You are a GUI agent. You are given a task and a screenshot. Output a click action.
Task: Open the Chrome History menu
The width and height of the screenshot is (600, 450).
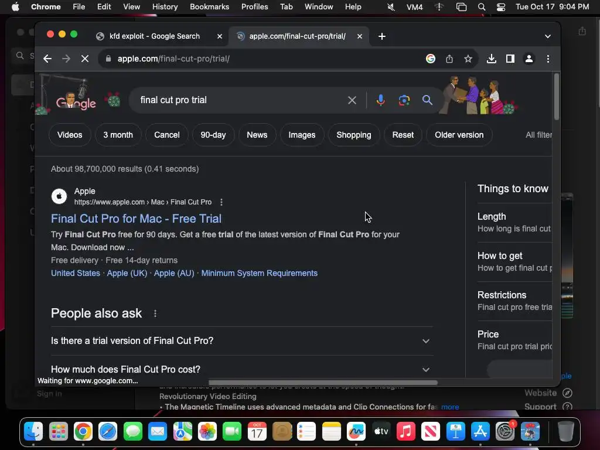point(165,7)
